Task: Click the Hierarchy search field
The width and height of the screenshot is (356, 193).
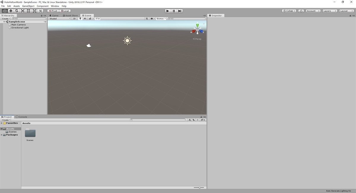Action: pos(28,18)
